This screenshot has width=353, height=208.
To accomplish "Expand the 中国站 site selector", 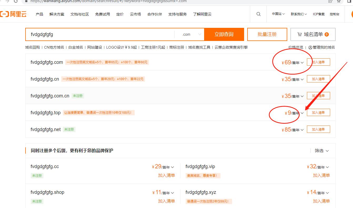I will coord(278,14).
